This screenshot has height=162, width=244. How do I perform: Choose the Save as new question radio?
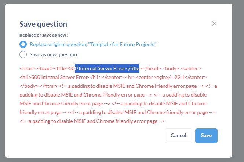point(23,54)
